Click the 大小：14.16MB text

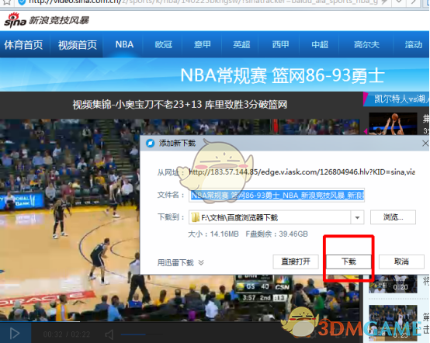point(213,234)
